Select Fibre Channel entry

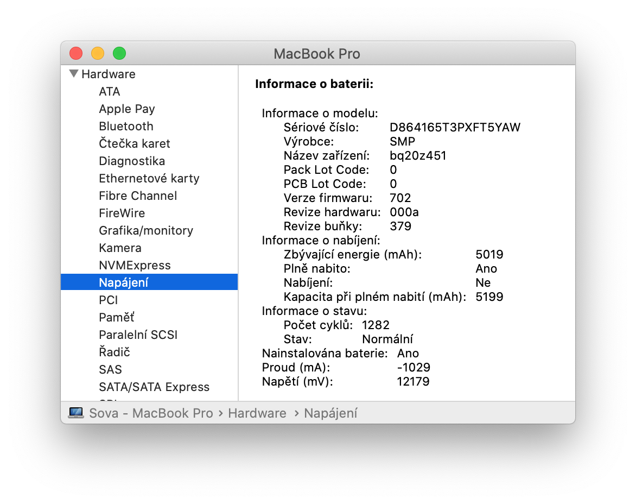point(138,196)
